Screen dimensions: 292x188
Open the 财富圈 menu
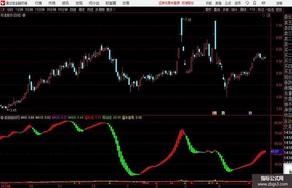pyautogui.click(x=111, y=3)
